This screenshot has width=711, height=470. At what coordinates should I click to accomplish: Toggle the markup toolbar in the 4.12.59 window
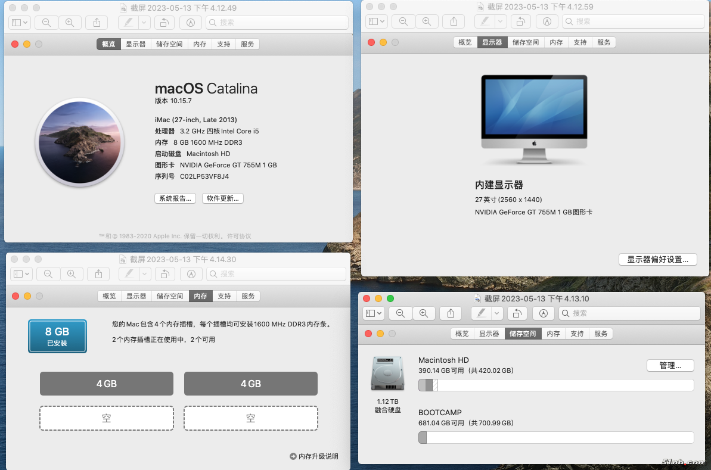(547, 21)
